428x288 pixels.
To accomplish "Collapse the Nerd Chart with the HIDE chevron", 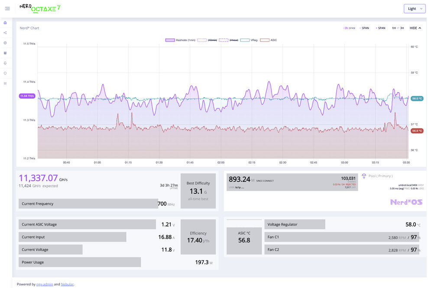I will point(414,28).
